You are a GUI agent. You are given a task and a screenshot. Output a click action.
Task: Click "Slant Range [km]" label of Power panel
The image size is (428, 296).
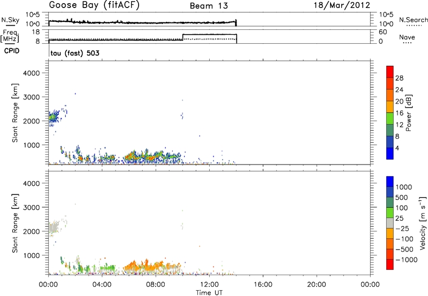(15, 113)
